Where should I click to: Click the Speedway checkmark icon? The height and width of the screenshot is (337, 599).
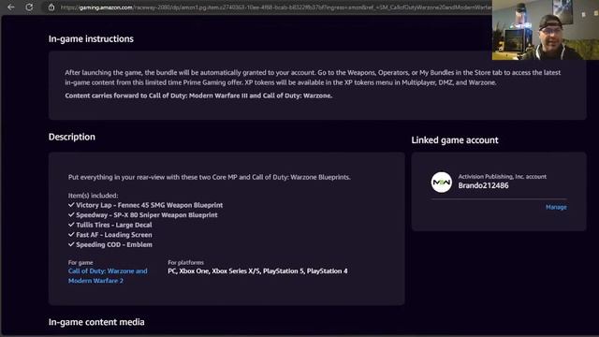tap(71, 214)
